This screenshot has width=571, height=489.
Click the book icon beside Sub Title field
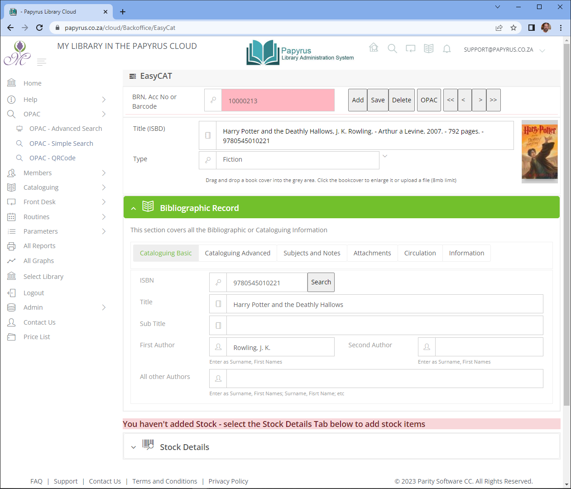point(218,326)
